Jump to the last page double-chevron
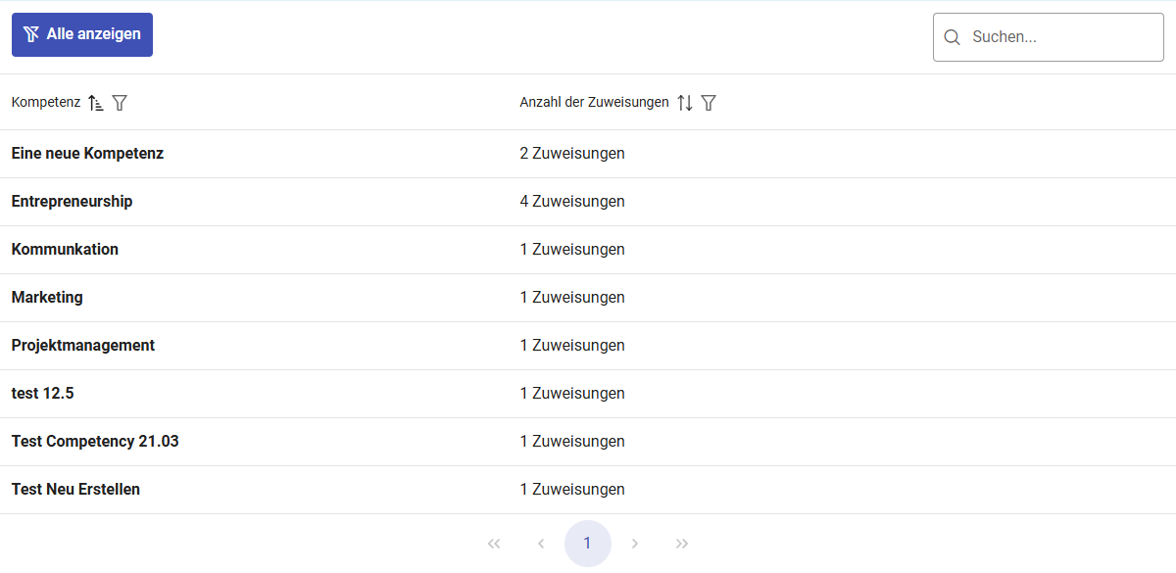The height and width of the screenshot is (573, 1176). pos(682,544)
